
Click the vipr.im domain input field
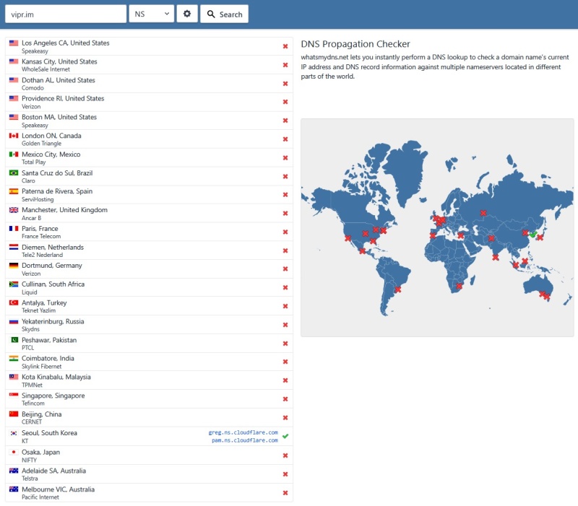(x=65, y=14)
